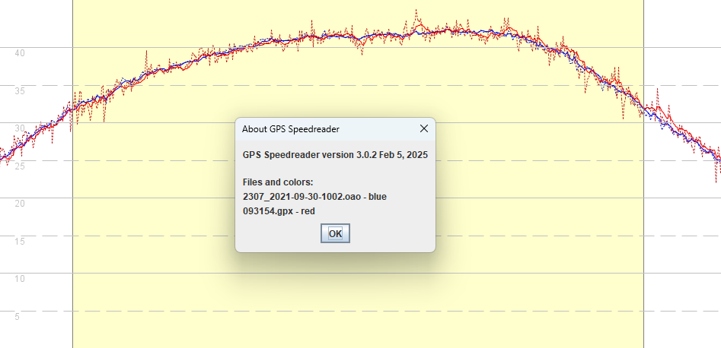Screen dimensions: 721x348
Task: Click the OK button in the About dialog
Action: (335, 233)
